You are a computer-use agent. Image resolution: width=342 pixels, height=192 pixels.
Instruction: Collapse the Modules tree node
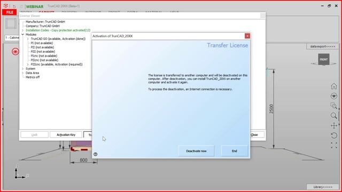22,34
